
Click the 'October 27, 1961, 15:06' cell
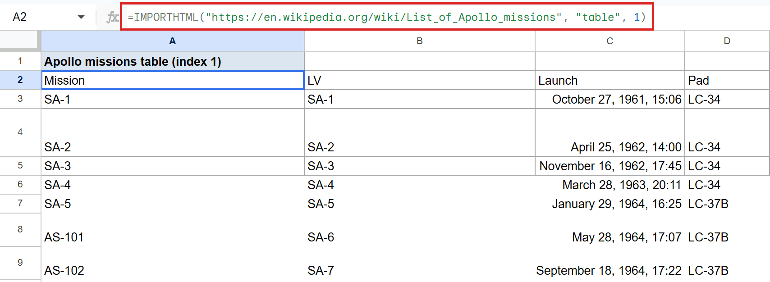(610, 99)
